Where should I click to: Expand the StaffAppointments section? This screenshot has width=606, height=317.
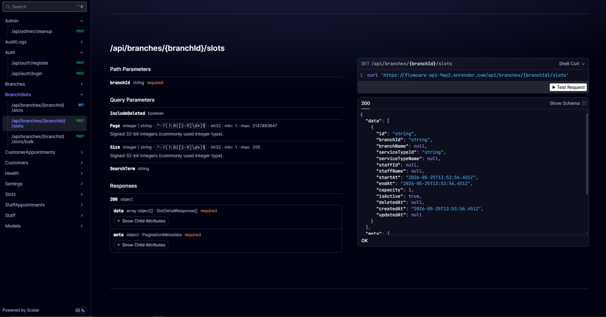point(82,205)
